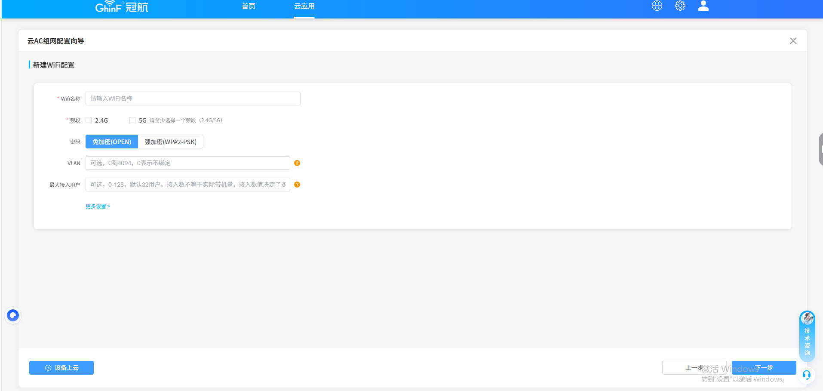The height and width of the screenshot is (391, 823).
Task: Click the headset support icon
Action: pyautogui.click(x=807, y=375)
